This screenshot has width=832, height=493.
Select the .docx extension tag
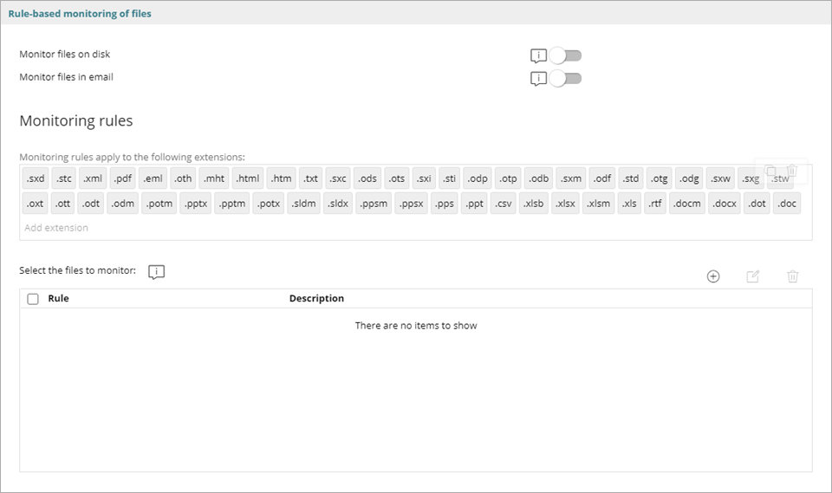tap(725, 204)
